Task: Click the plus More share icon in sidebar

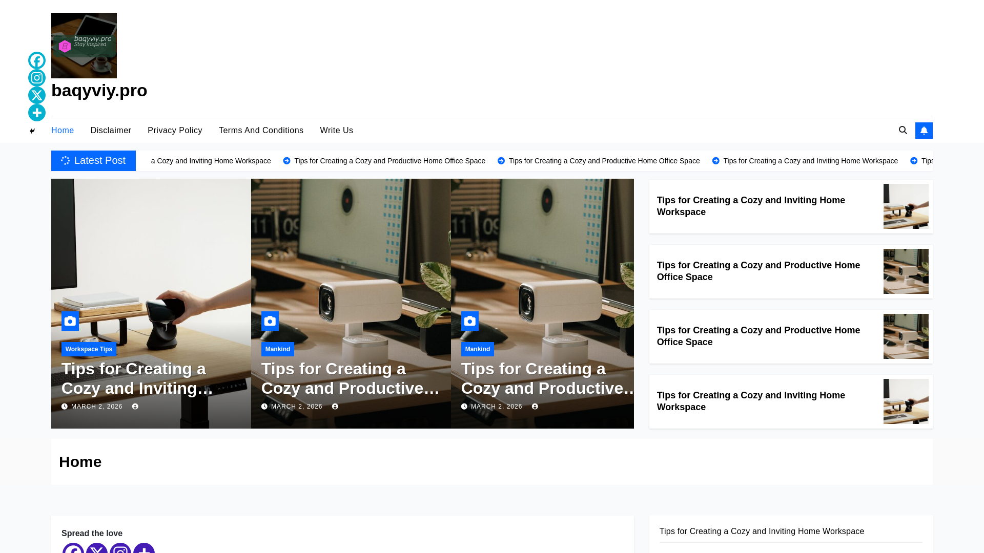Action: pyautogui.click(x=37, y=113)
